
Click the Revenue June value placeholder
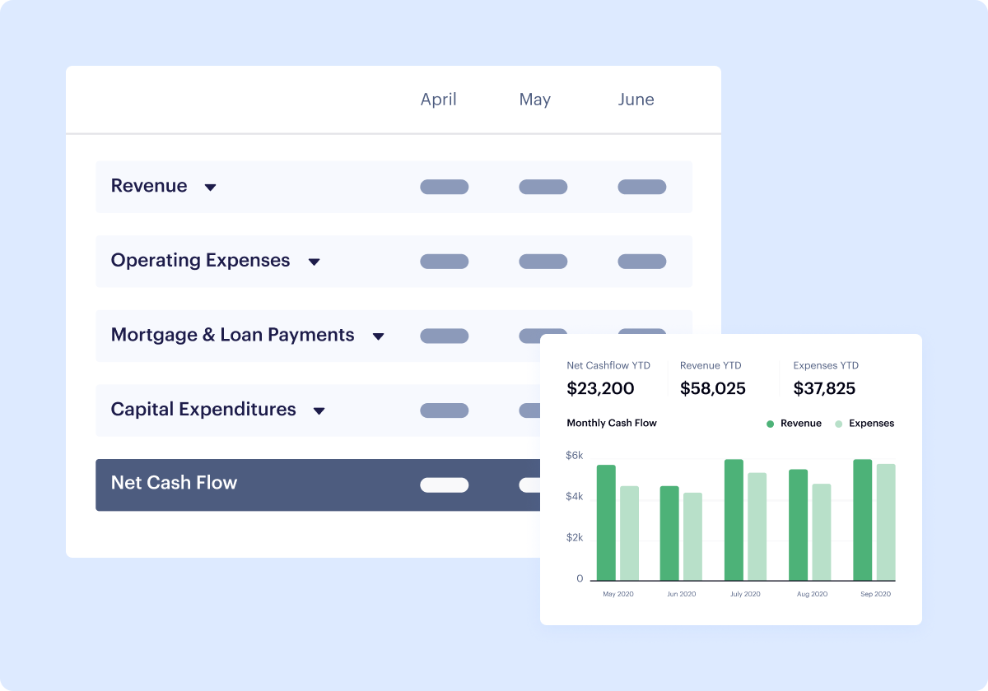point(642,187)
